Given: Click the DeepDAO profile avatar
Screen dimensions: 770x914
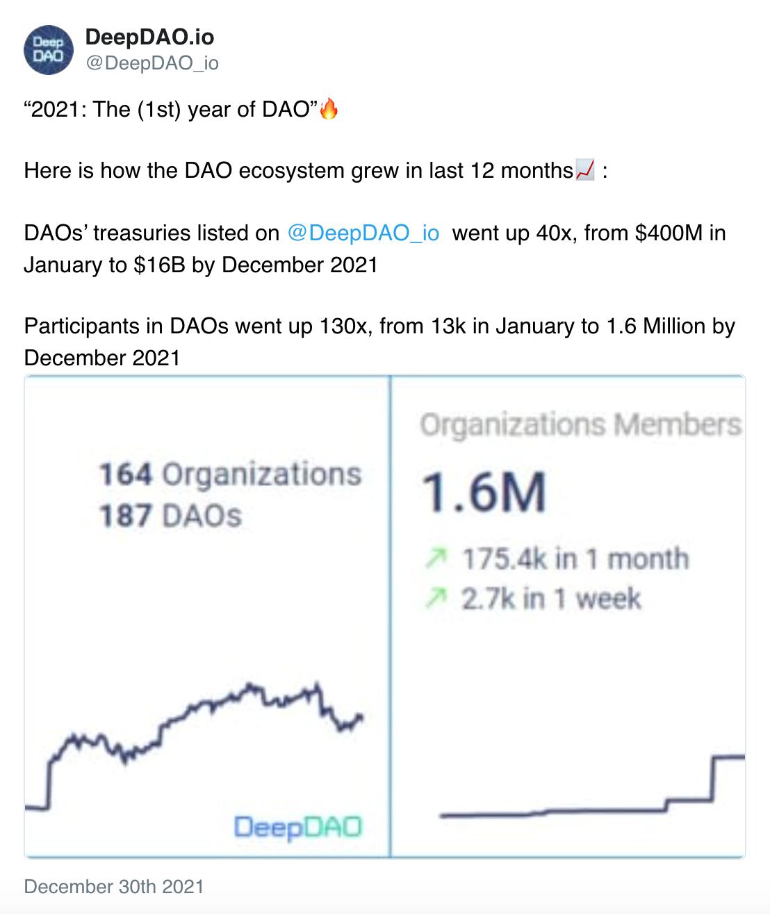Looking at the screenshot, I should coord(49,50).
